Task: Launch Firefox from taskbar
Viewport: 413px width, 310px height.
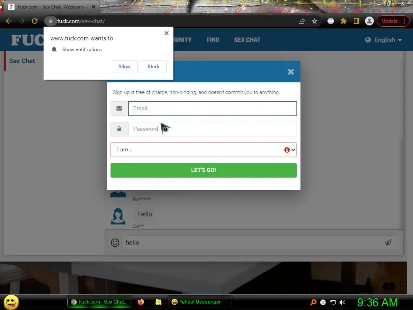Action: pos(141,302)
